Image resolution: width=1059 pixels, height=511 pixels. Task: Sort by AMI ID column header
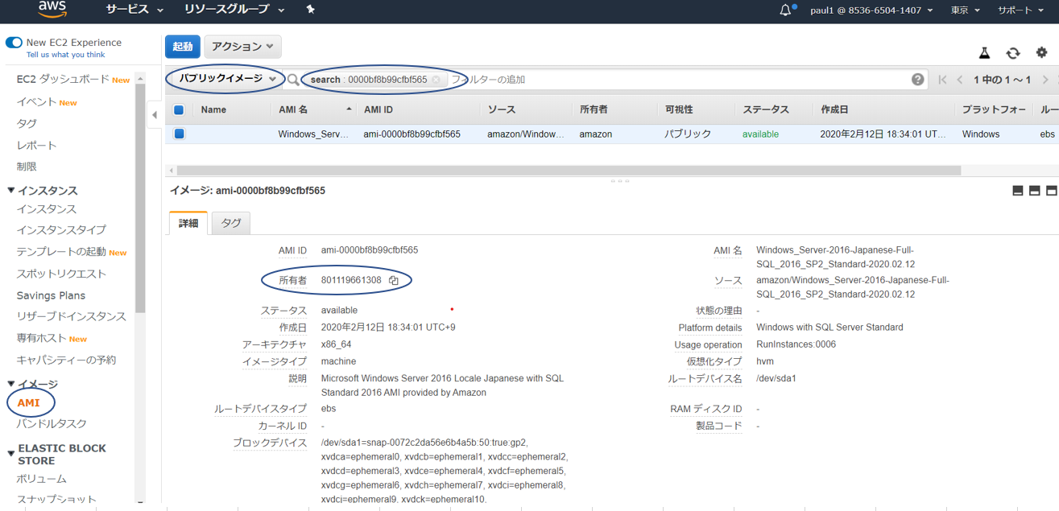379,109
